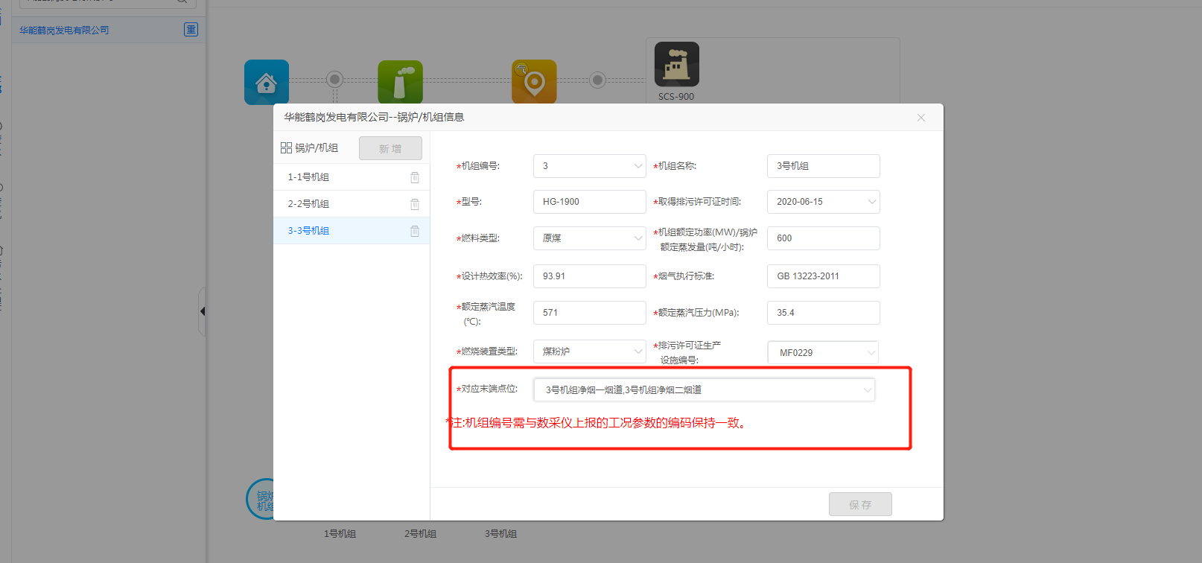Click the green chimney icon
1202x563 pixels.
point(400,82)
